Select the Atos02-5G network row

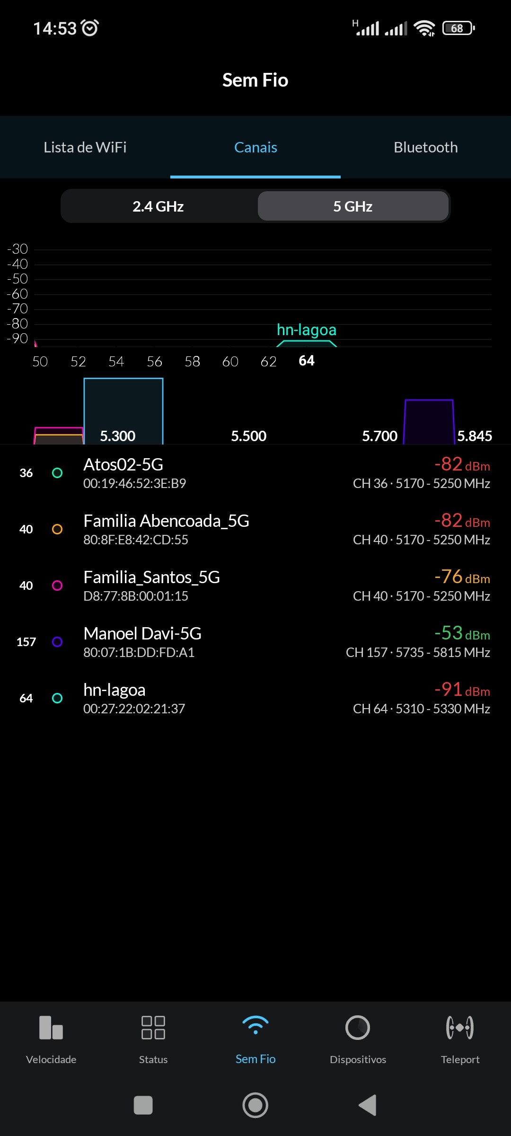(255, 473)
